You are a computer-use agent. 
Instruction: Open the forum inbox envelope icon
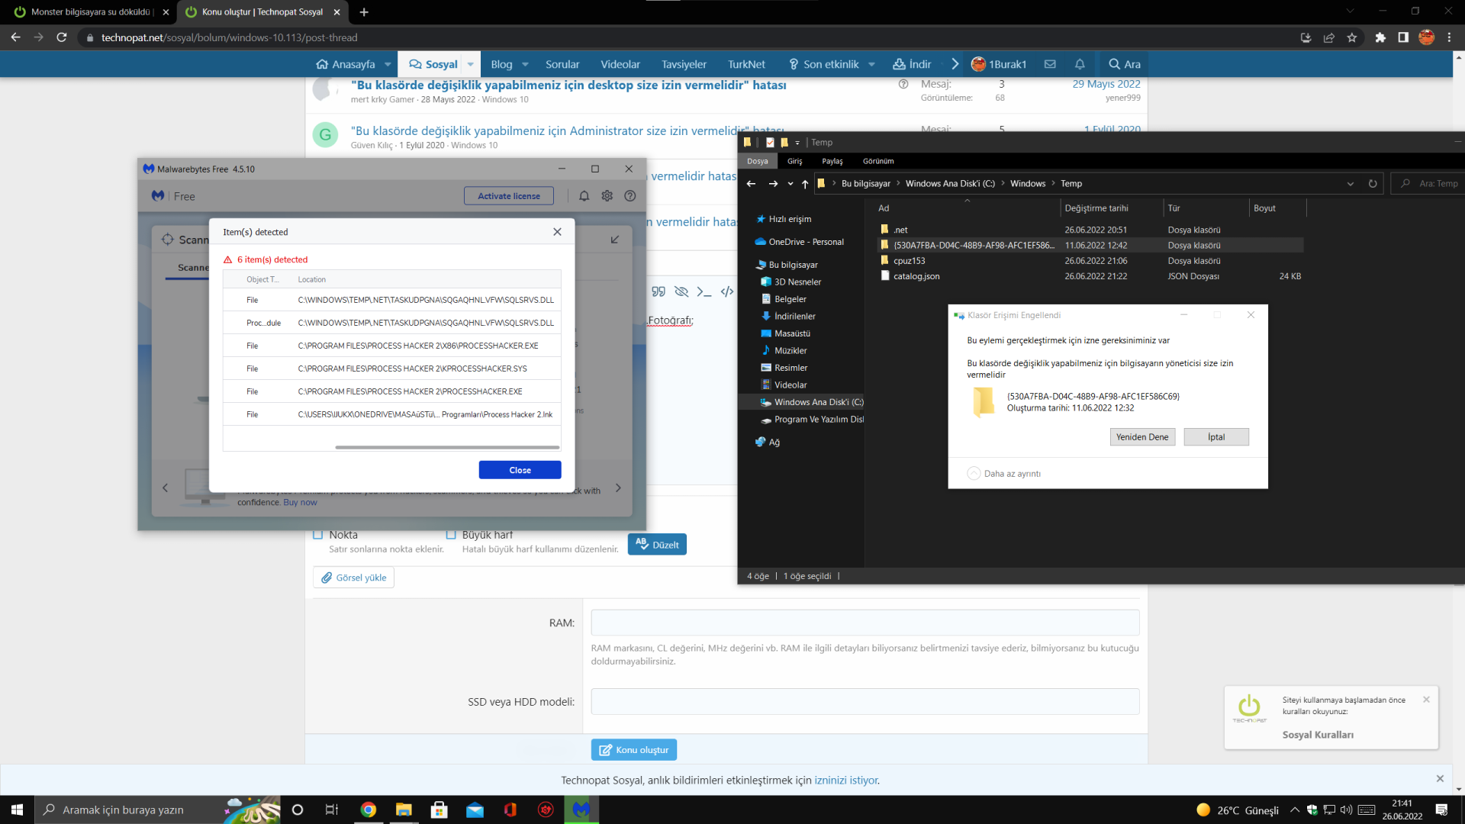pyautogui.click(x=1050, y=64)
